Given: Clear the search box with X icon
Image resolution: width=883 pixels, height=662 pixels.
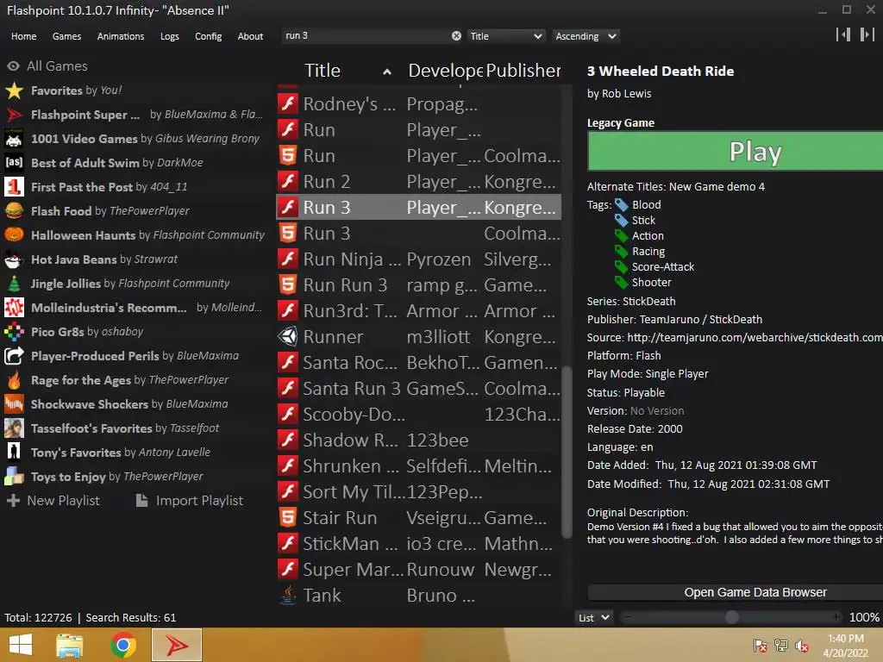Looking at the screenshot, I should tap(456, 36).
